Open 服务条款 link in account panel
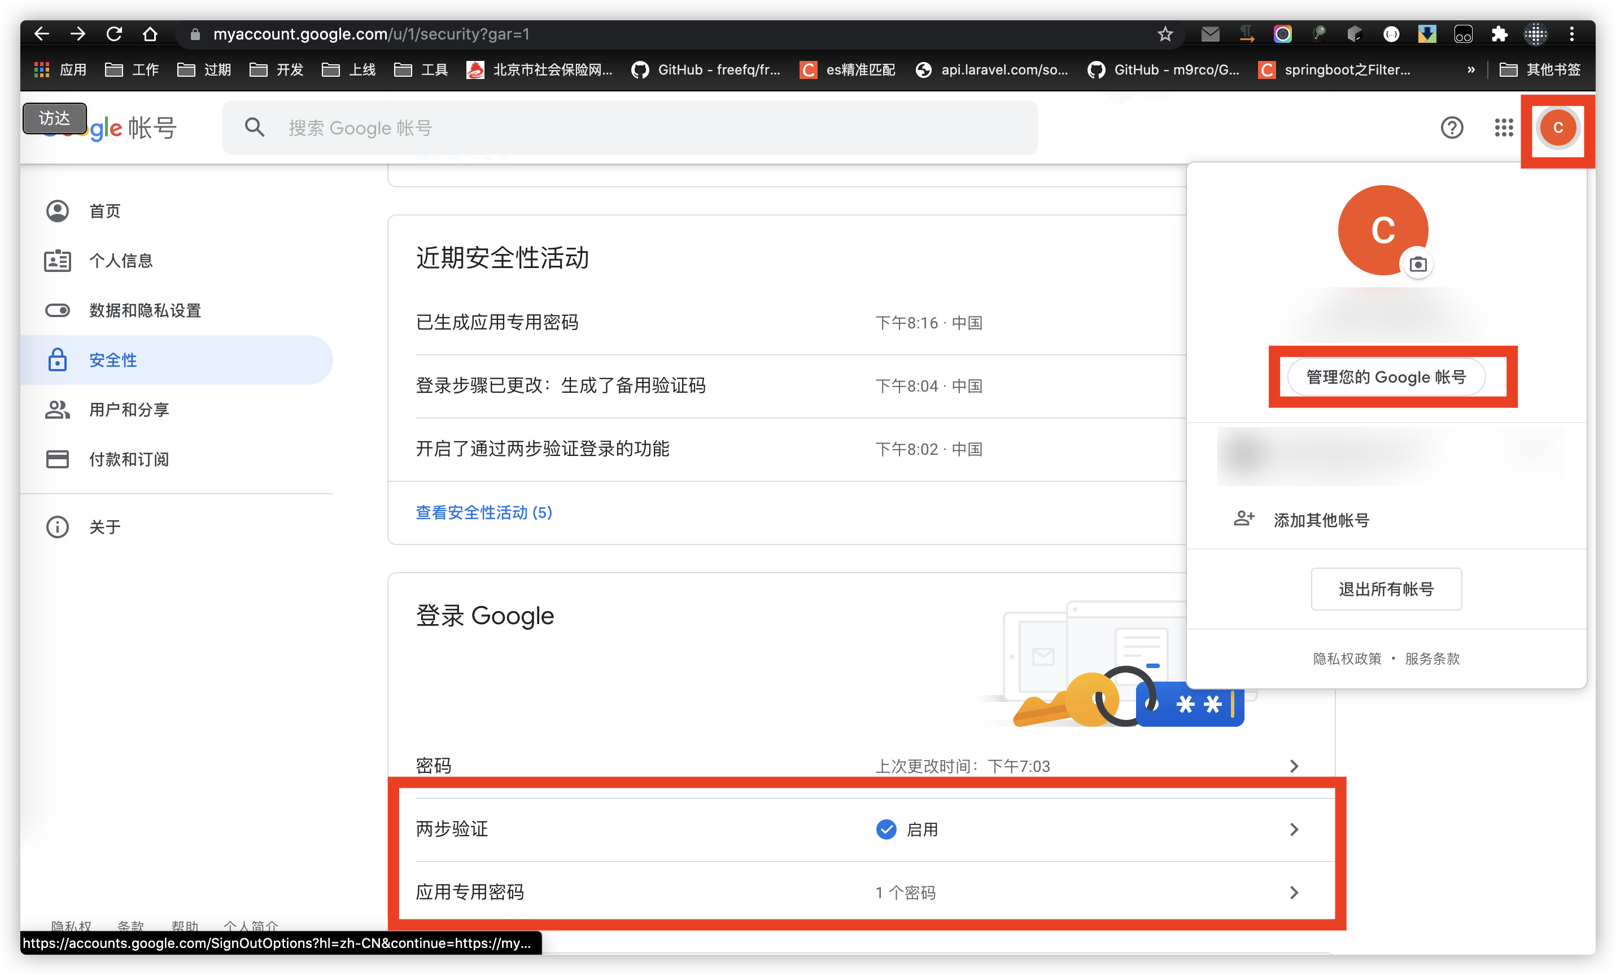Viewport: 1616px width, 975px height. click(x=1432, y=658)
